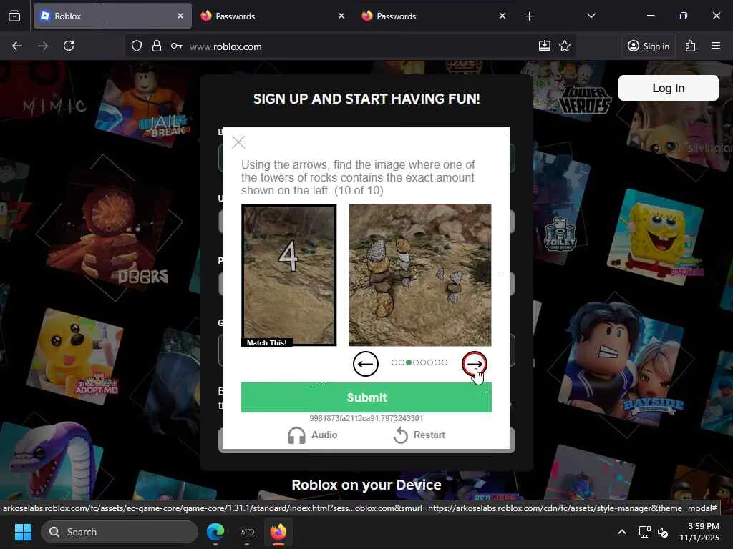Viewport: 733px width, 549px height.
Task: Open a new browser tab
Action: [529, 16]
